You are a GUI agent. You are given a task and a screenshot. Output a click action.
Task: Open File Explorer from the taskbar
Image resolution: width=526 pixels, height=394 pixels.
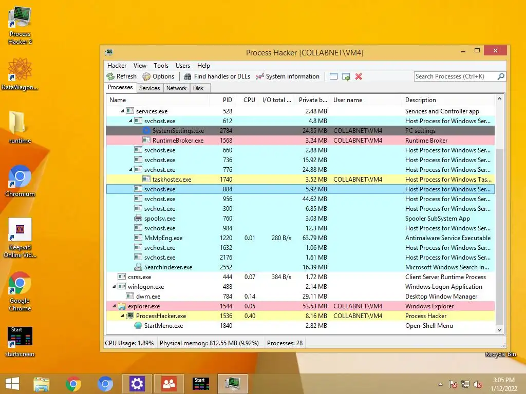tap(41, 384)
